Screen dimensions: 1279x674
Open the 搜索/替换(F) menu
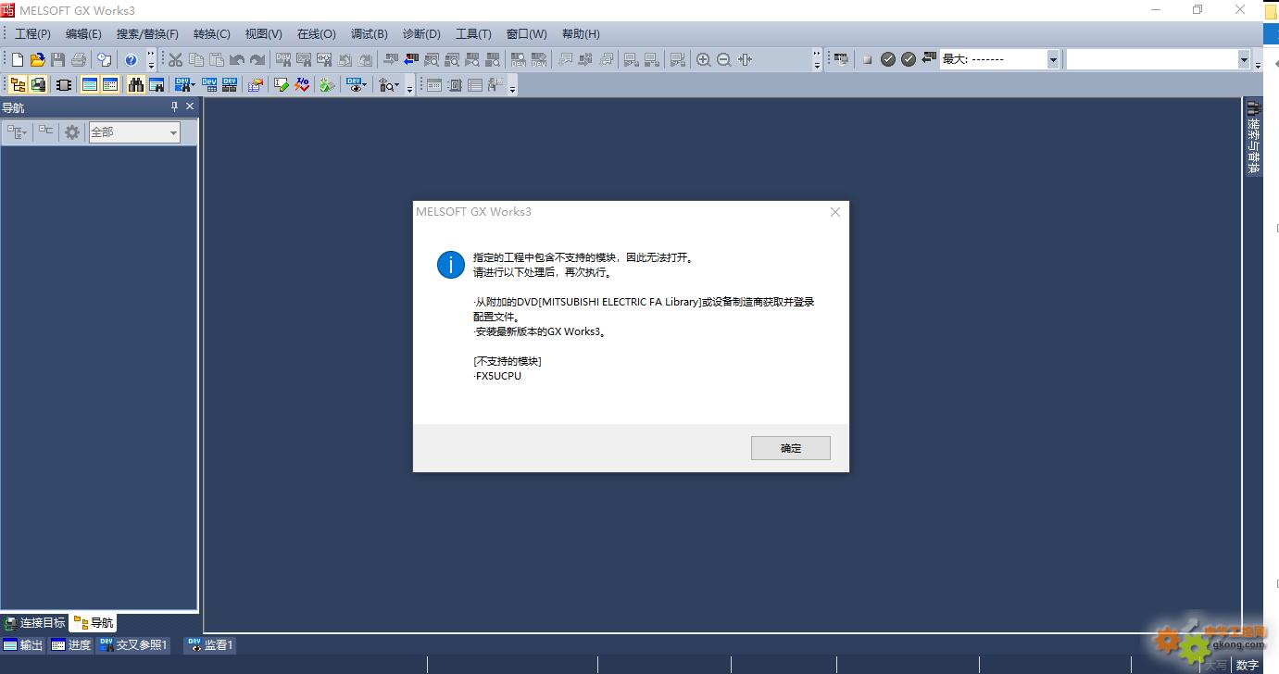click(147, 34)
